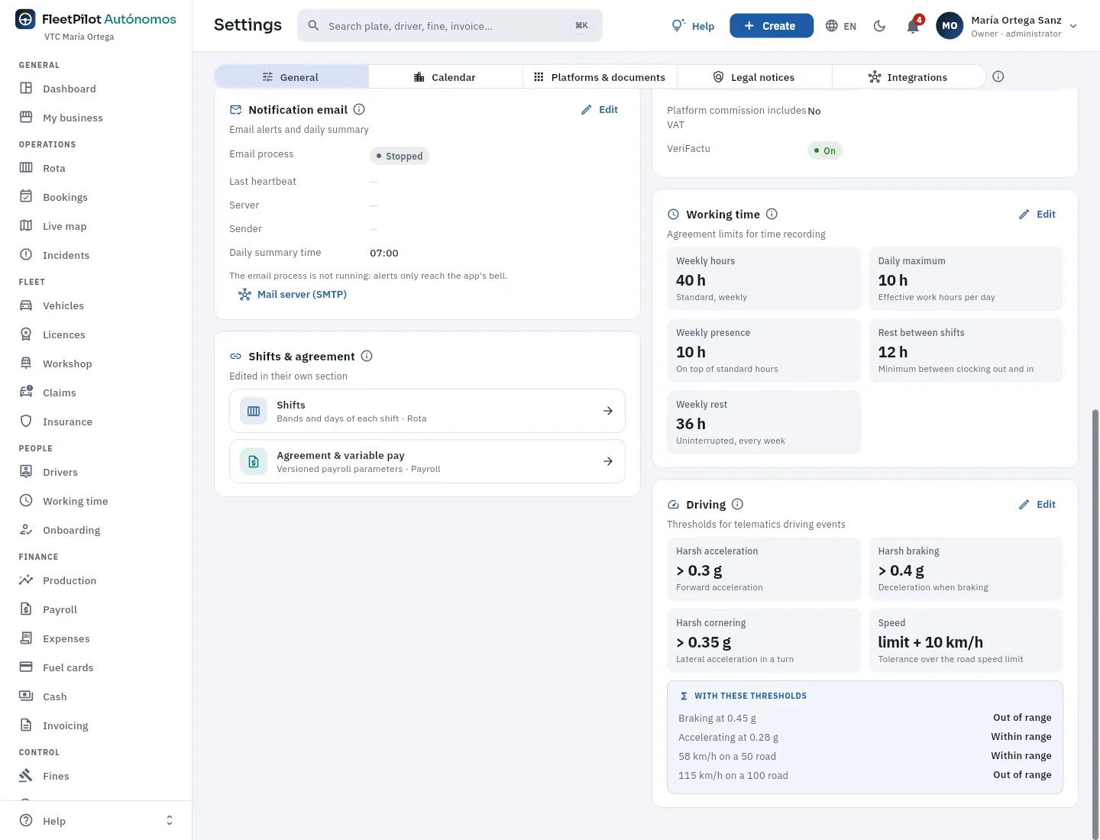The image size is (1100, 840).
Task: Open Claims in the sidebar
Action: (95, 393)
